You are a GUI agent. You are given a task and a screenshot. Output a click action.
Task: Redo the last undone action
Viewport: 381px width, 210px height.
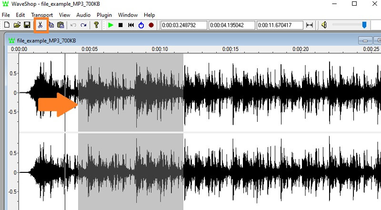pyautogui.click(x=83, y=25)
